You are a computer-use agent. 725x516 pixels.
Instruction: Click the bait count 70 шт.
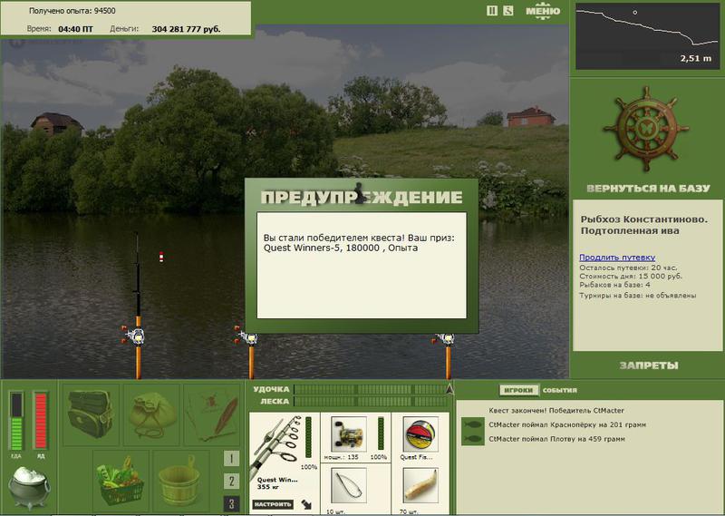[409, 511]
